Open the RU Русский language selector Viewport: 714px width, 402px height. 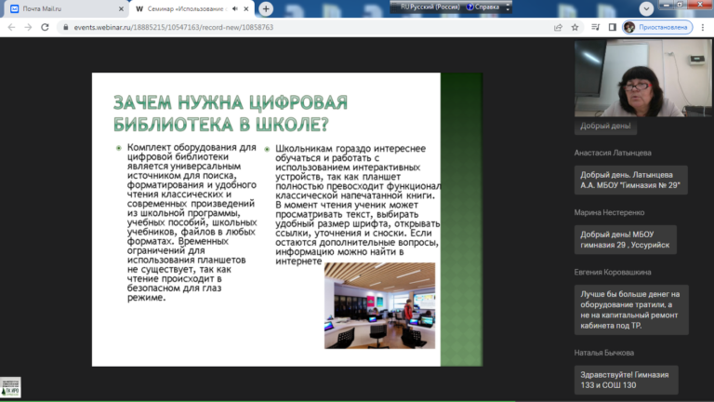[x=430, y=7]
